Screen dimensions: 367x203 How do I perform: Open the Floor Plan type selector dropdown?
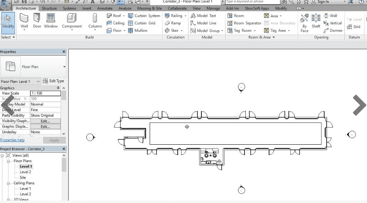64,67
